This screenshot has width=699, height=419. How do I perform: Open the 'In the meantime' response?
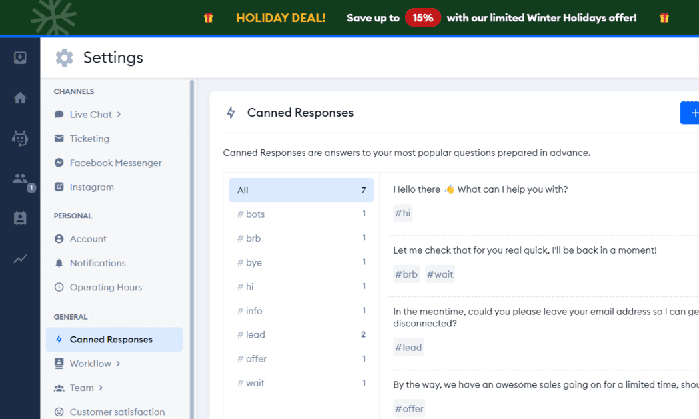pos(546,317)
